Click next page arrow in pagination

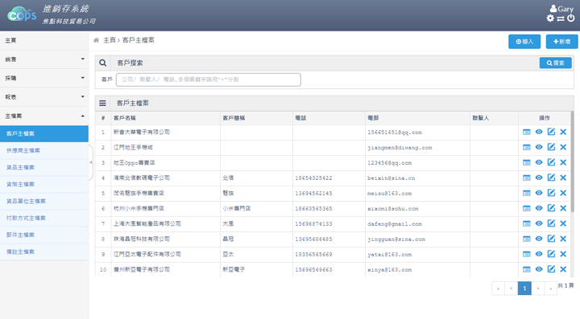pyautogui.click(x=538, y=288)
